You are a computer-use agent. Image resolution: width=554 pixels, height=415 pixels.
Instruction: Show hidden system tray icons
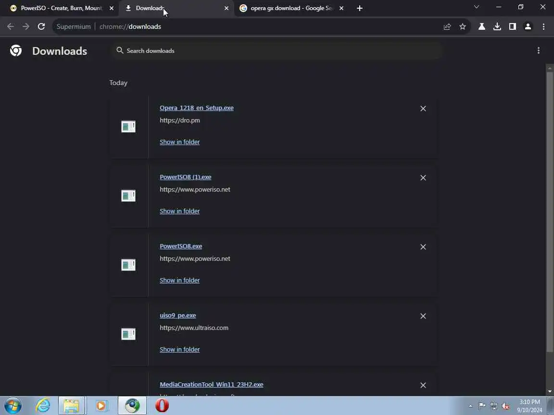(x=471, y=406)
